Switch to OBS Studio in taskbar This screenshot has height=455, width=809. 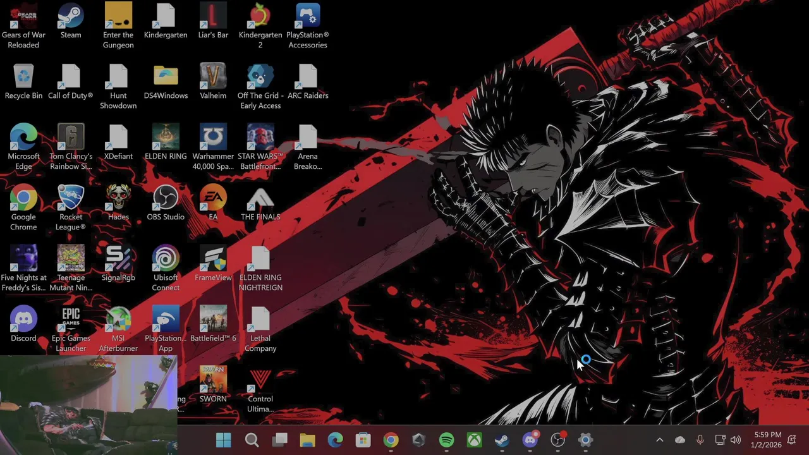point(557,440)
